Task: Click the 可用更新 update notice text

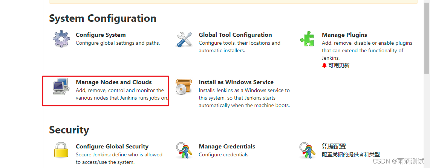Action: pos(339,65)
